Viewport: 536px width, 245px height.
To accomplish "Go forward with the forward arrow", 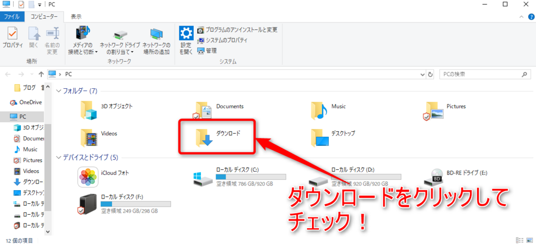I will click(20, 74).
